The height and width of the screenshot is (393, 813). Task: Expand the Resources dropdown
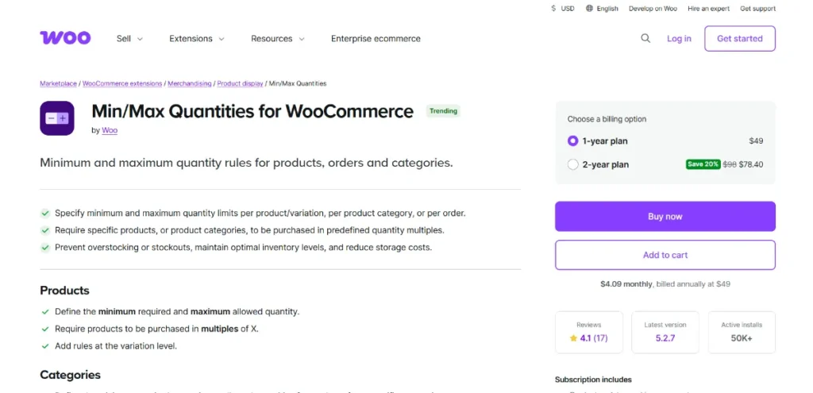[277, 38]
